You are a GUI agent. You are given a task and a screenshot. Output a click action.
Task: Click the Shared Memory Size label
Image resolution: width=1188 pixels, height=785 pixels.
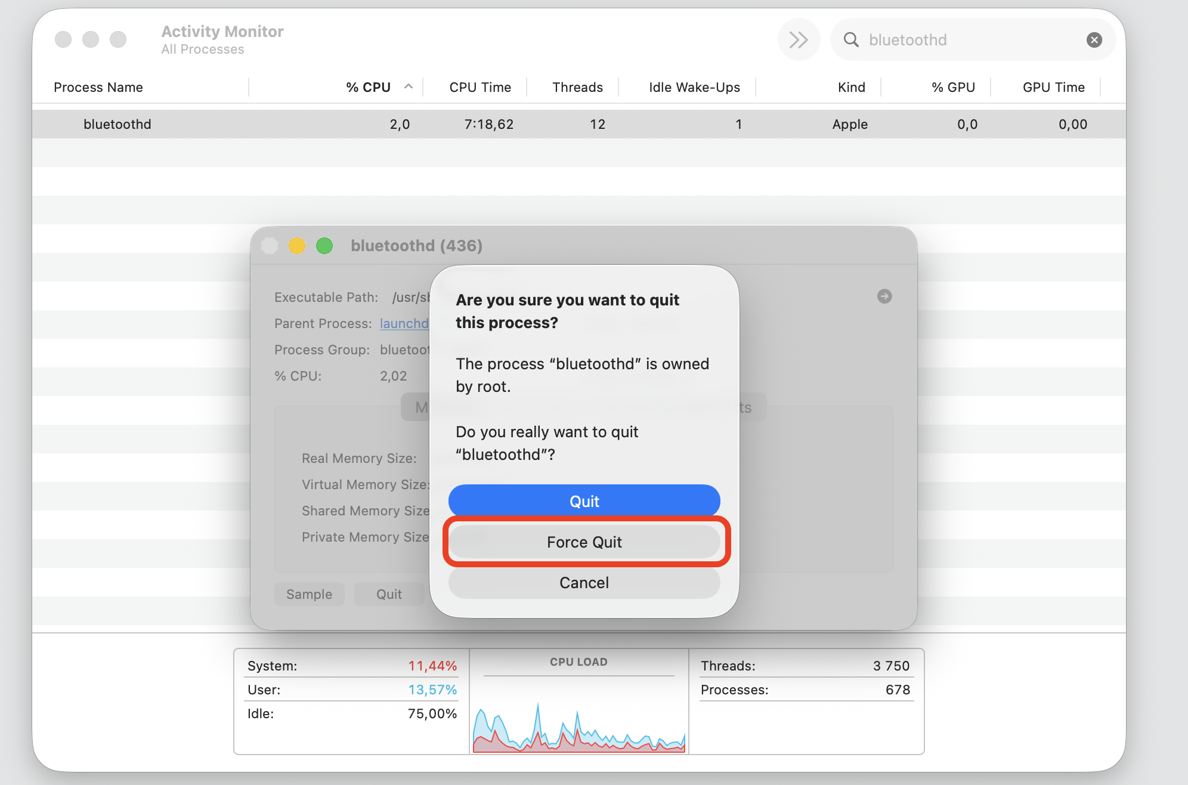[366, 511]
